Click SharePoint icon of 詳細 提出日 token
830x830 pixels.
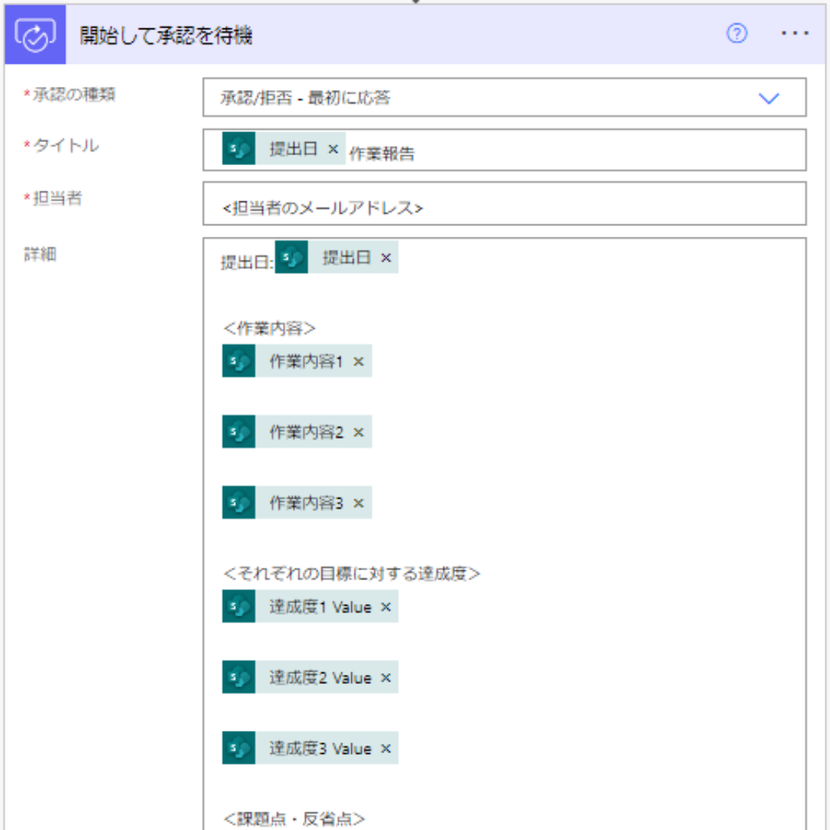point(292,257)
